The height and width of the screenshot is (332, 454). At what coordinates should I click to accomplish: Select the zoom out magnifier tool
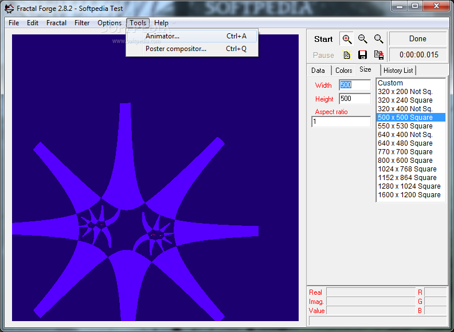[362, 39]
